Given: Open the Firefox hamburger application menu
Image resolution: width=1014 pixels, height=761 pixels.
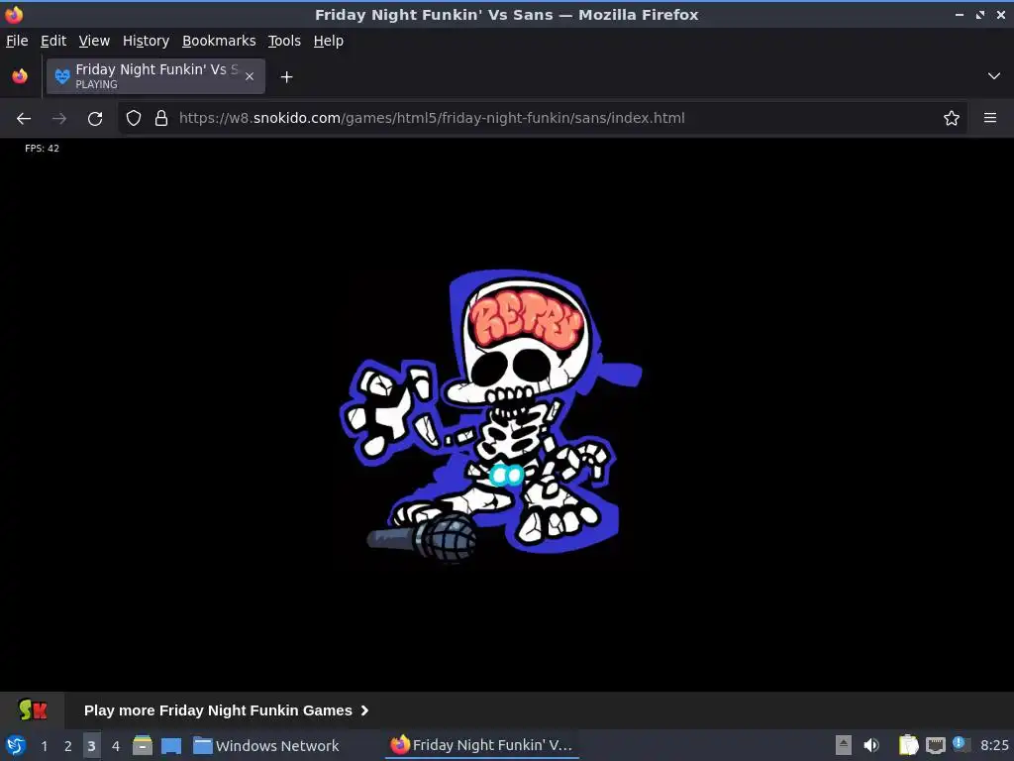Looking at the screenshot, I should (990, 118).
